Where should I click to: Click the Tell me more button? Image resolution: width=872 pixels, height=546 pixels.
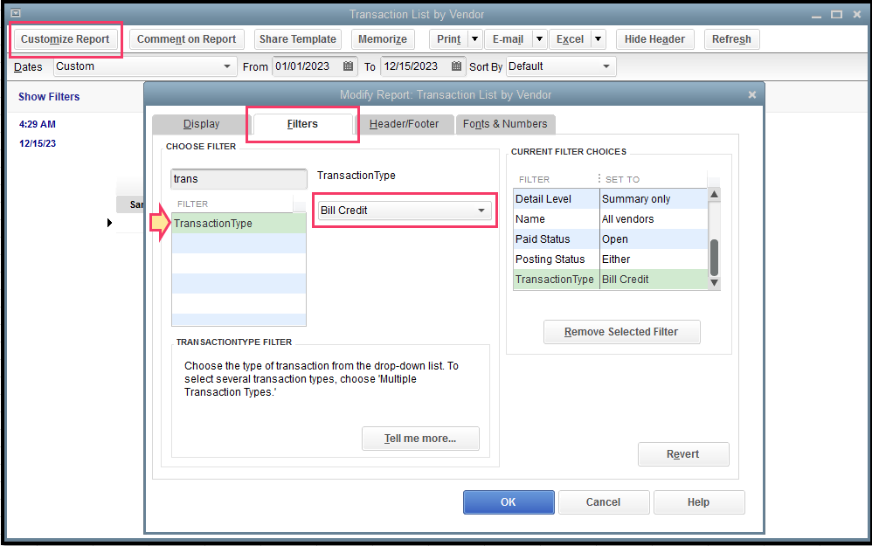pyautogui.click(x=420, y=439)
